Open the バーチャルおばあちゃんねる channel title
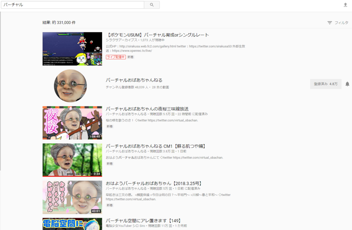The height and width of the screenshot is (230, 352). point(134,80)
